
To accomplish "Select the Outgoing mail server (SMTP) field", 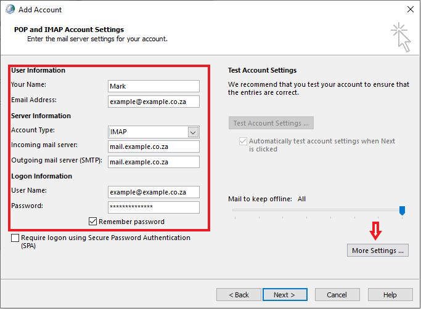I will (153, 162).
